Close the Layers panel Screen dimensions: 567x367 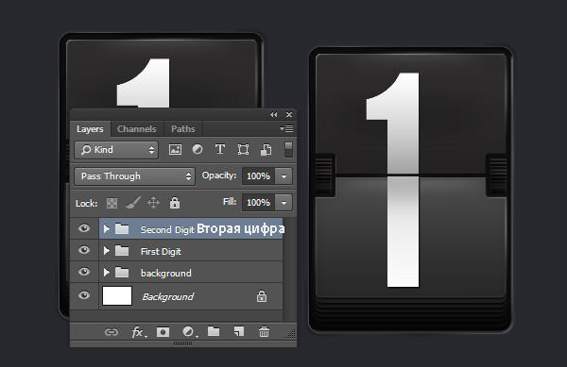289,115
